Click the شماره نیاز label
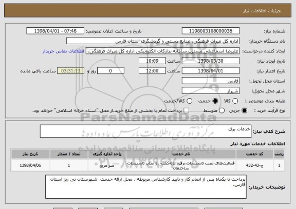 (x=274, y=31)
